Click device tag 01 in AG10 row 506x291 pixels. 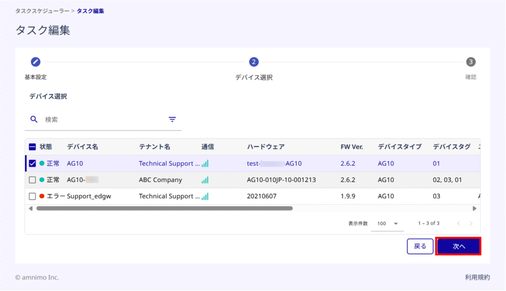(x=436, y=163)
